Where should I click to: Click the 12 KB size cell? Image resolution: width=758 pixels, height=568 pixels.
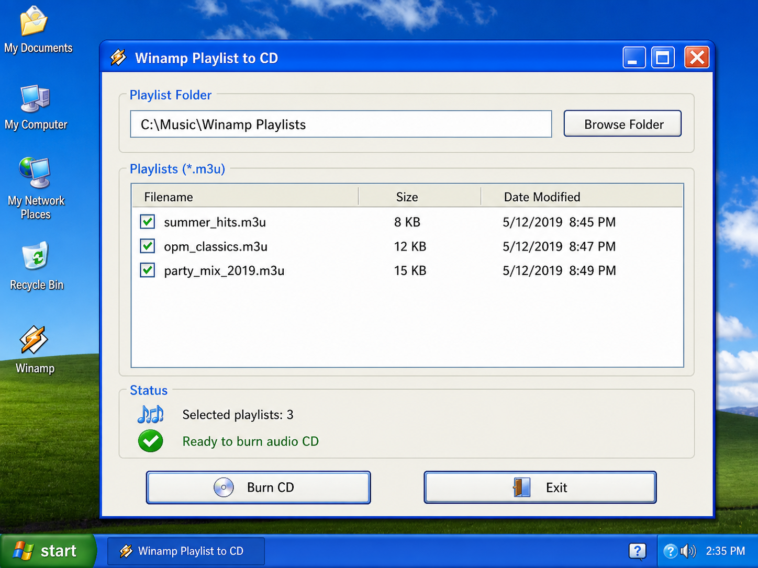(410, 246)
